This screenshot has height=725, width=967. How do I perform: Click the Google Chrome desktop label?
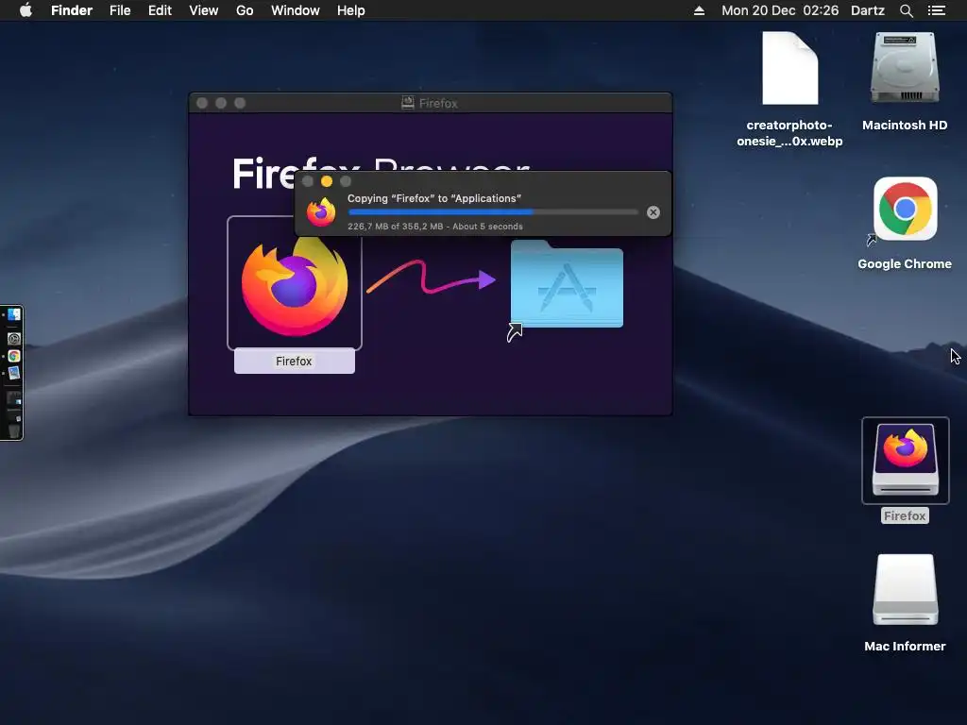[x=905, y=264]
